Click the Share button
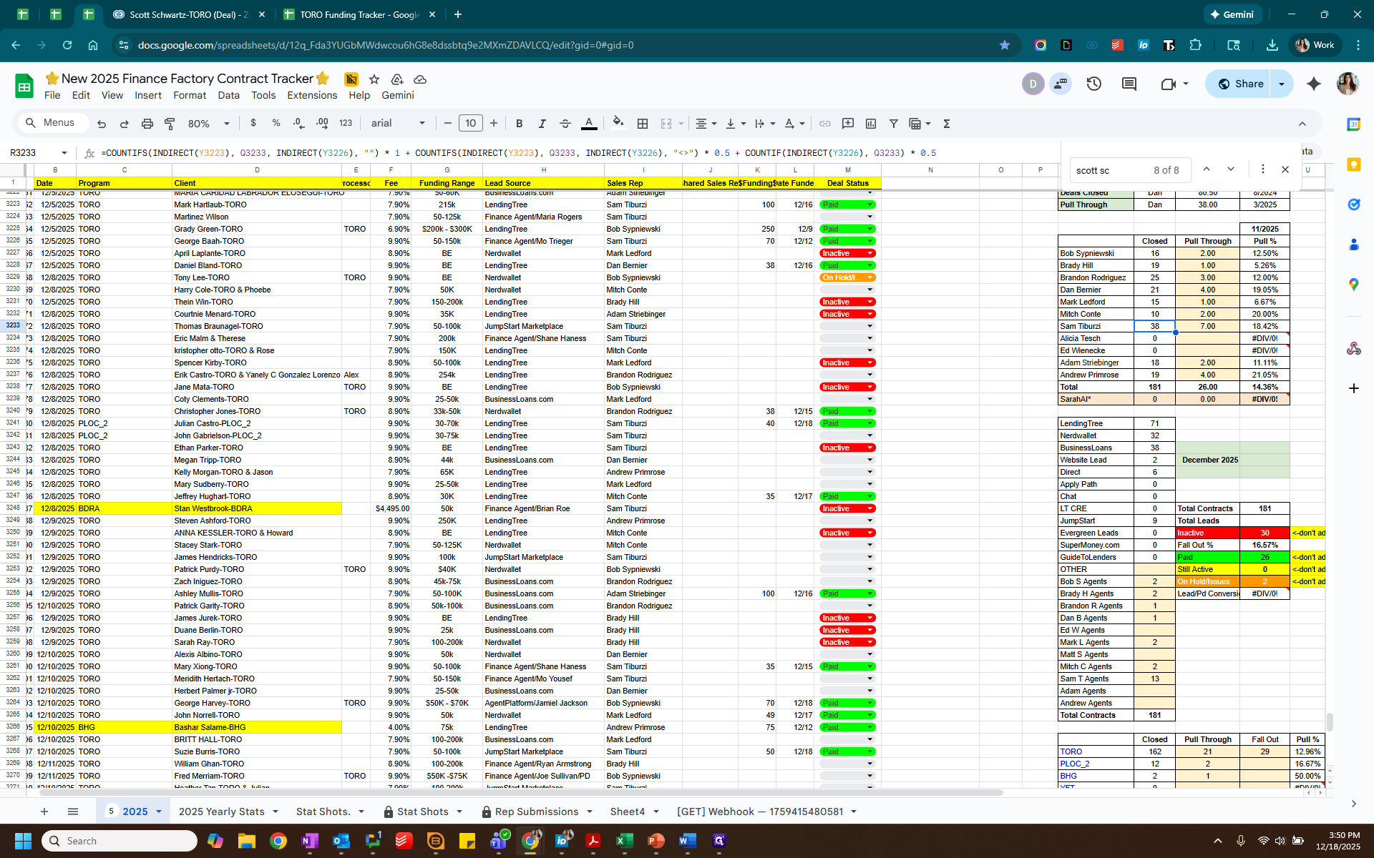This screenshot has height=858, width=1374. tap(1240, 84)
